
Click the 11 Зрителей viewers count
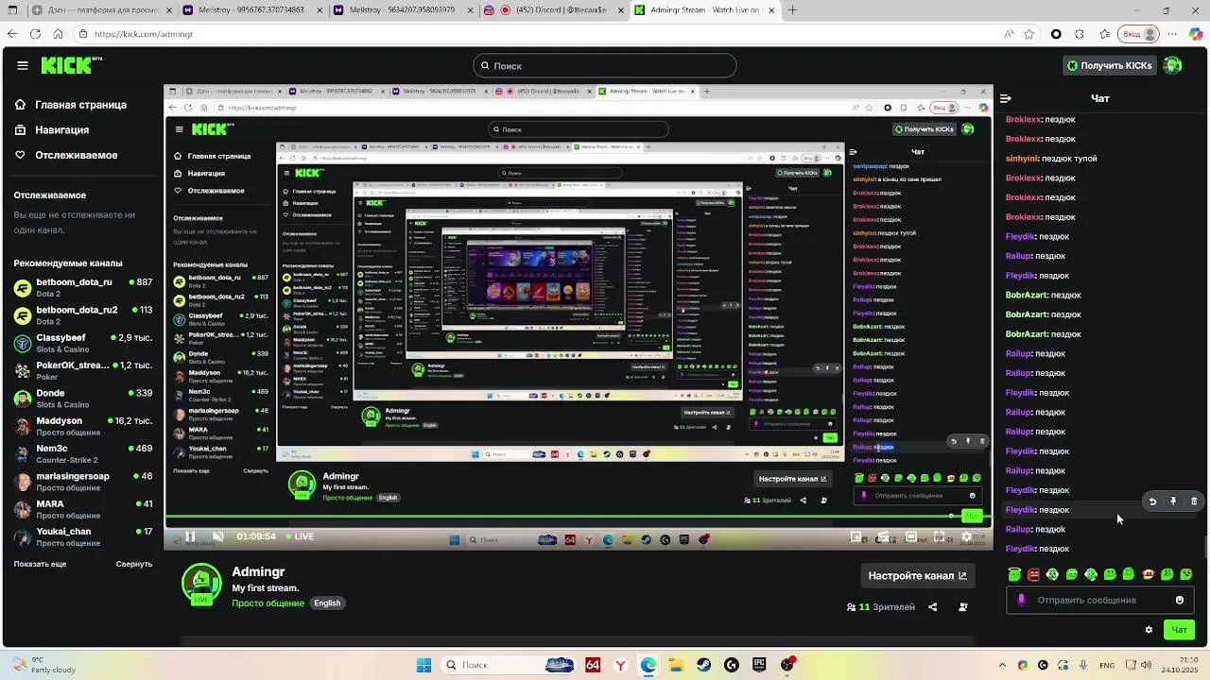pyautogui.click(x=881, y=607)
